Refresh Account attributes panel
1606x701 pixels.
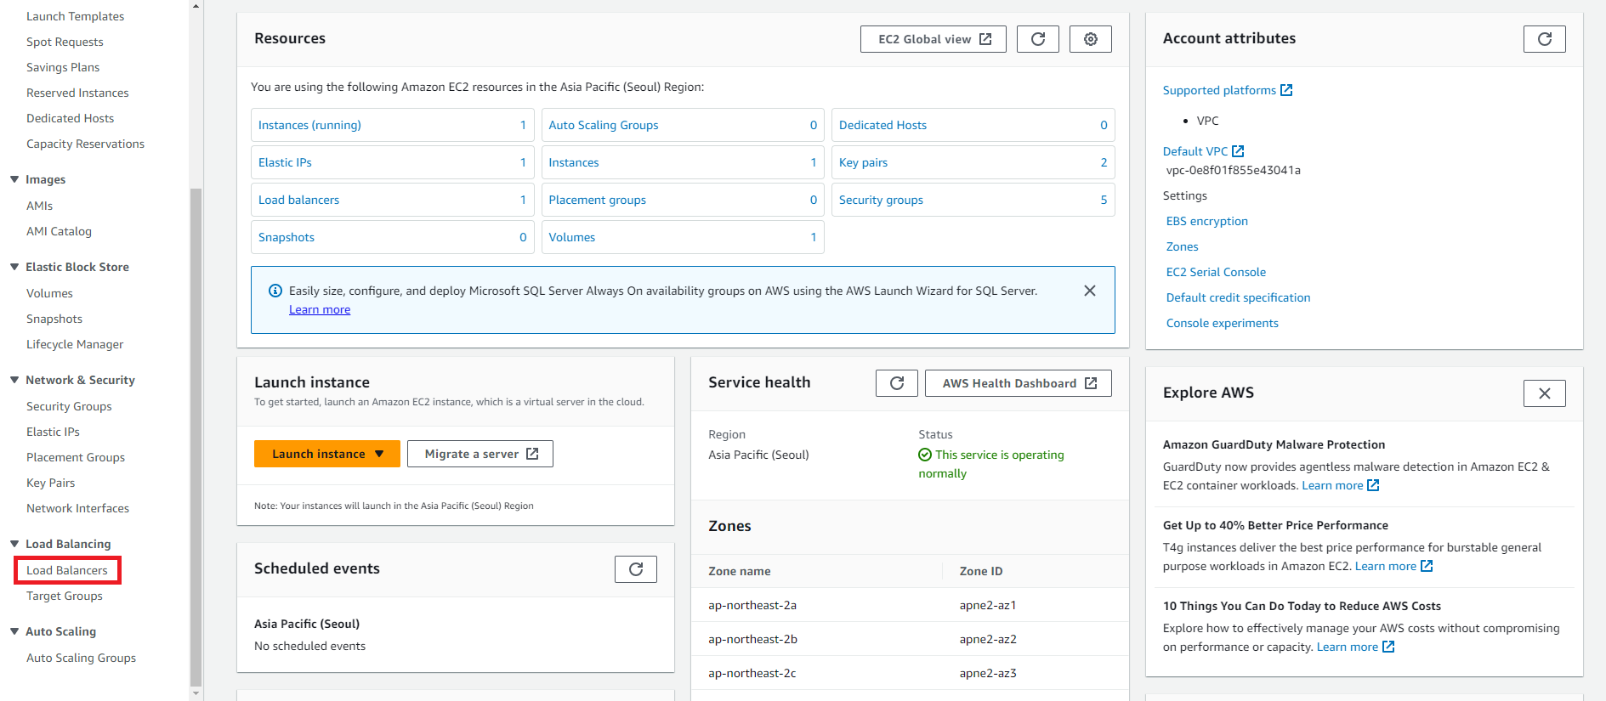(x=1545, y=39)
